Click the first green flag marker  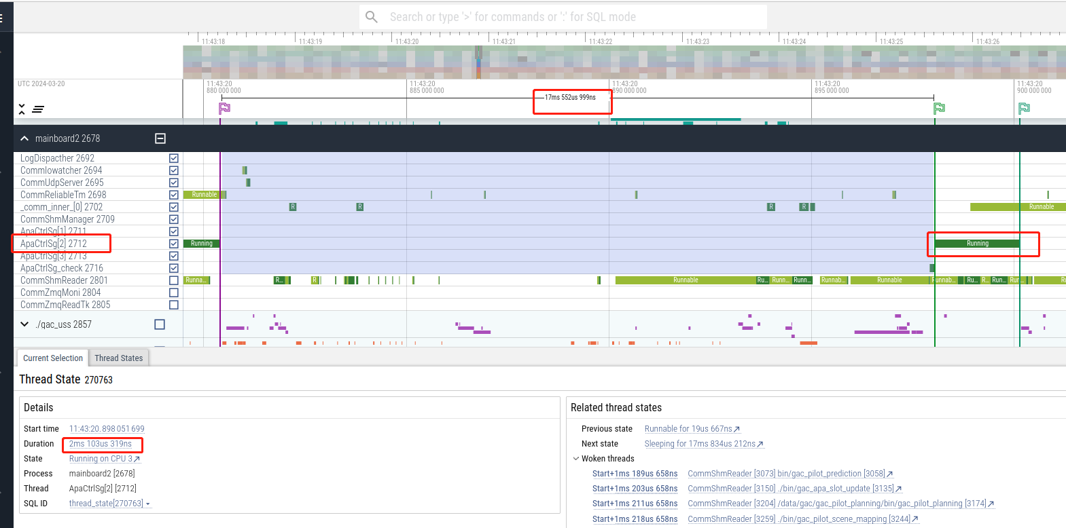[x=939, y=108]
